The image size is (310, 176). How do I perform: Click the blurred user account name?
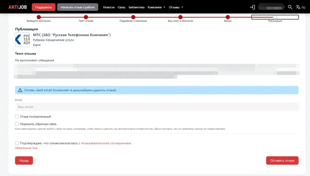pyautogui.click(x=271, y=7)
